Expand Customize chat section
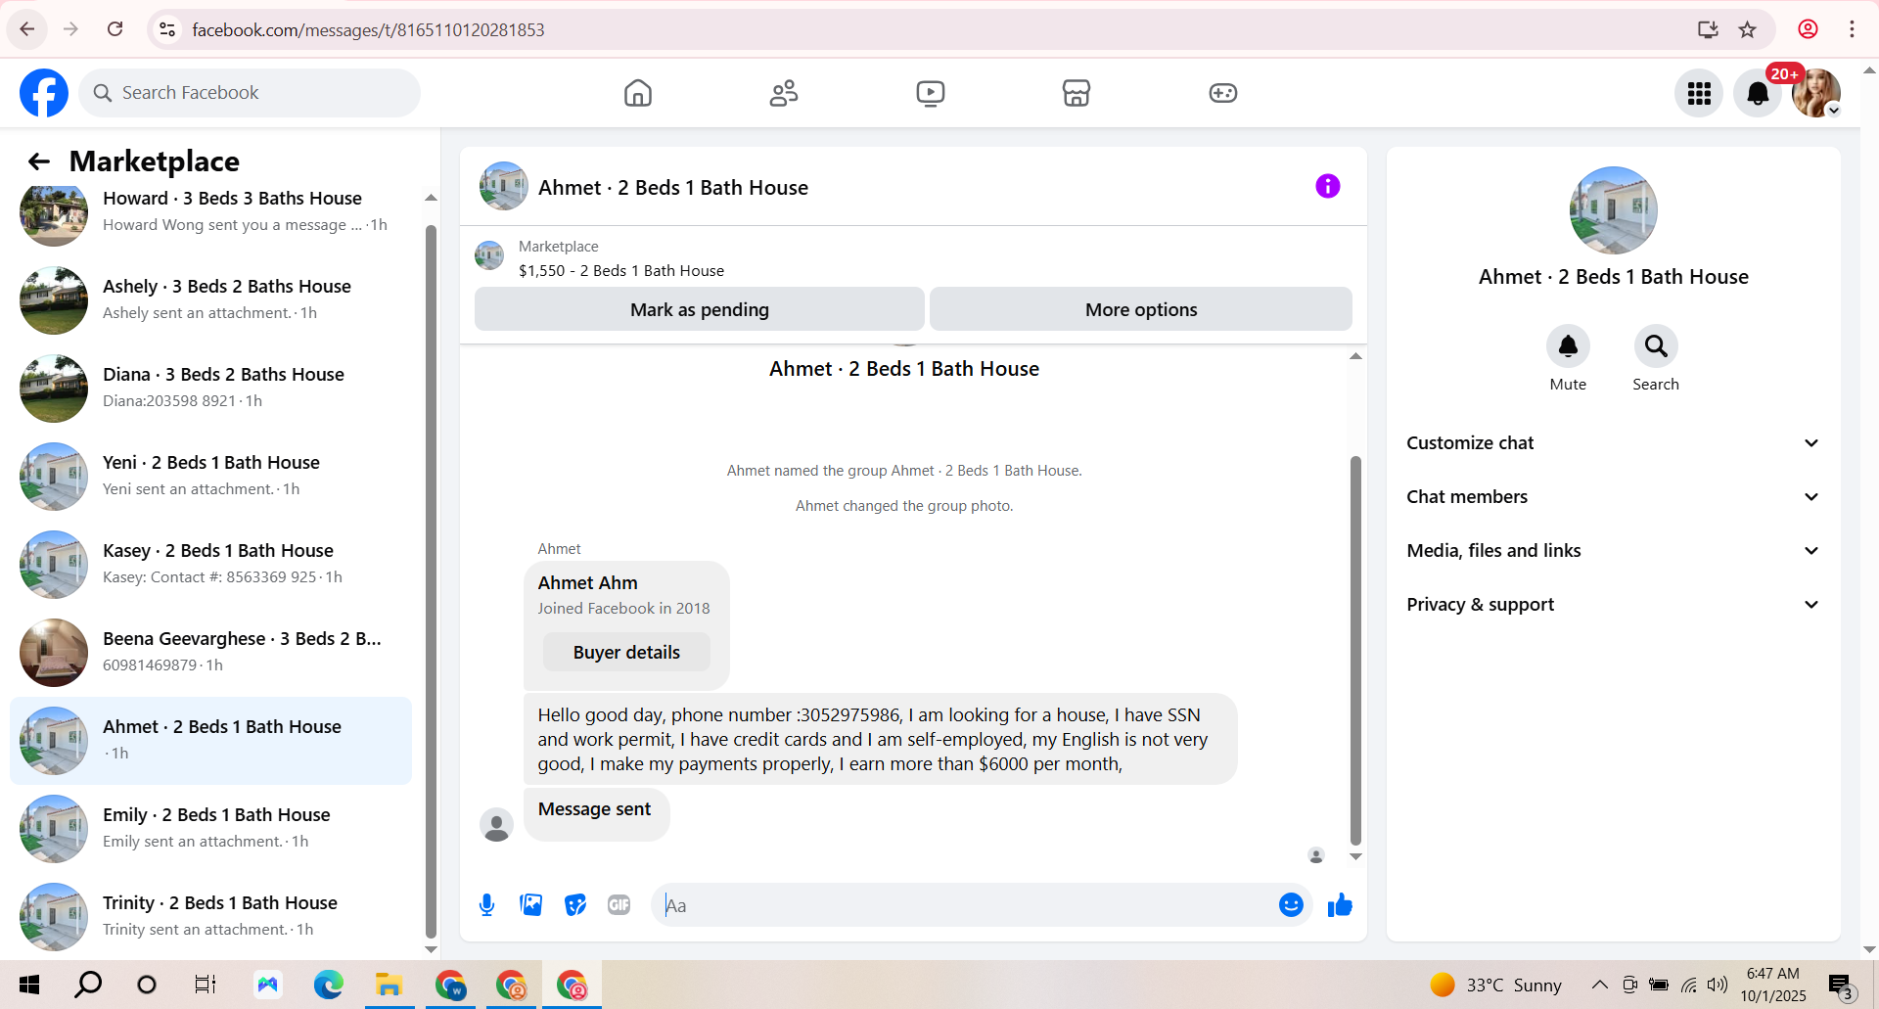The image size is (1879, 1009). coord(1614,443)
